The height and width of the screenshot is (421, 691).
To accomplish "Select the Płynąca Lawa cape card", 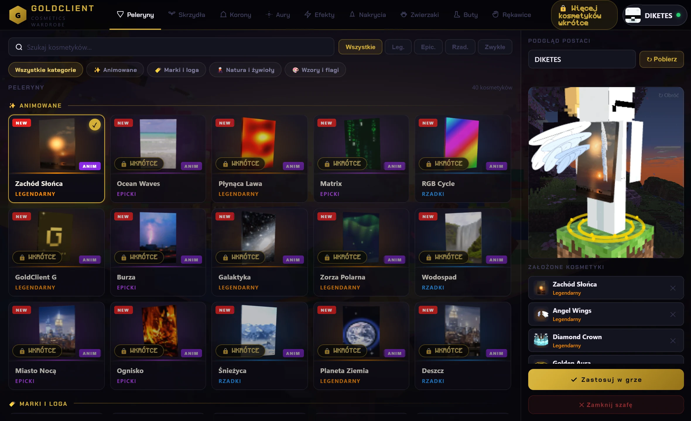I will 260,159.
